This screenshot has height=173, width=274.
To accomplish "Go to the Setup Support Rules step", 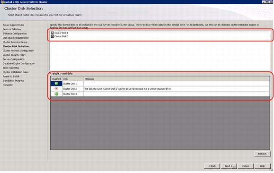I will 13,25.
